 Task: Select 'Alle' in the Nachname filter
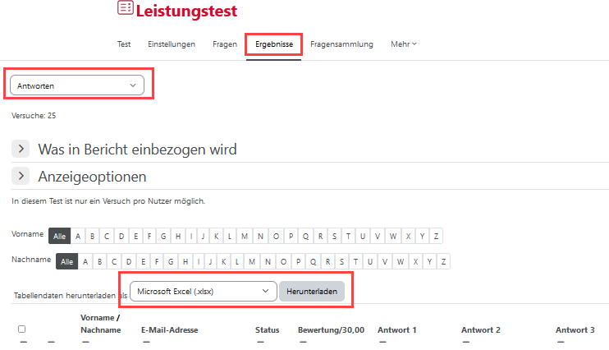coord(67,261)
